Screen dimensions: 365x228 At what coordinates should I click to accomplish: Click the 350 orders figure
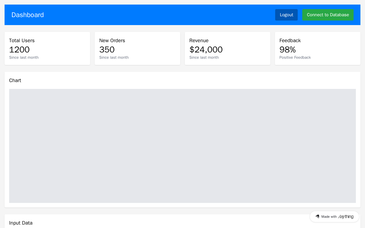coord(107,50)
